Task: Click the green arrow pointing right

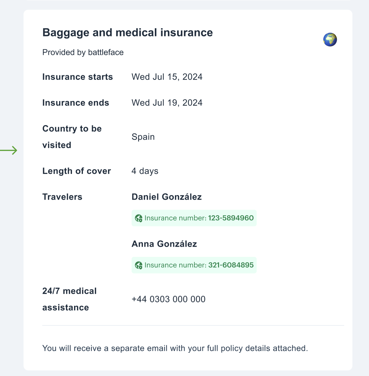Action: 8,150
